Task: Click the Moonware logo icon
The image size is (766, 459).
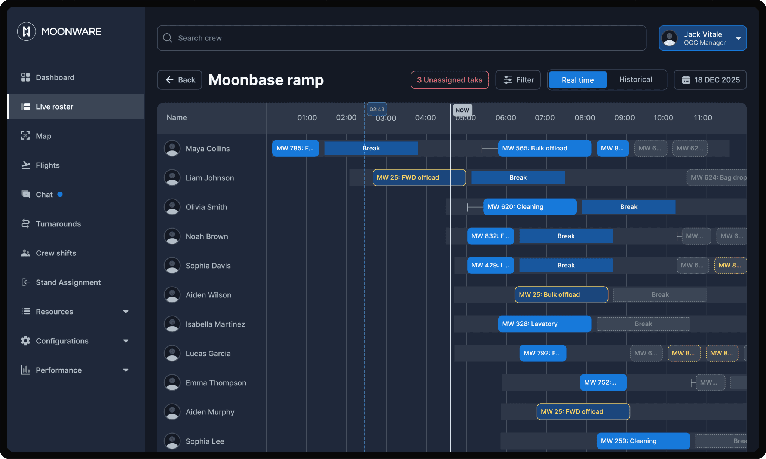Action: [27, 31]
